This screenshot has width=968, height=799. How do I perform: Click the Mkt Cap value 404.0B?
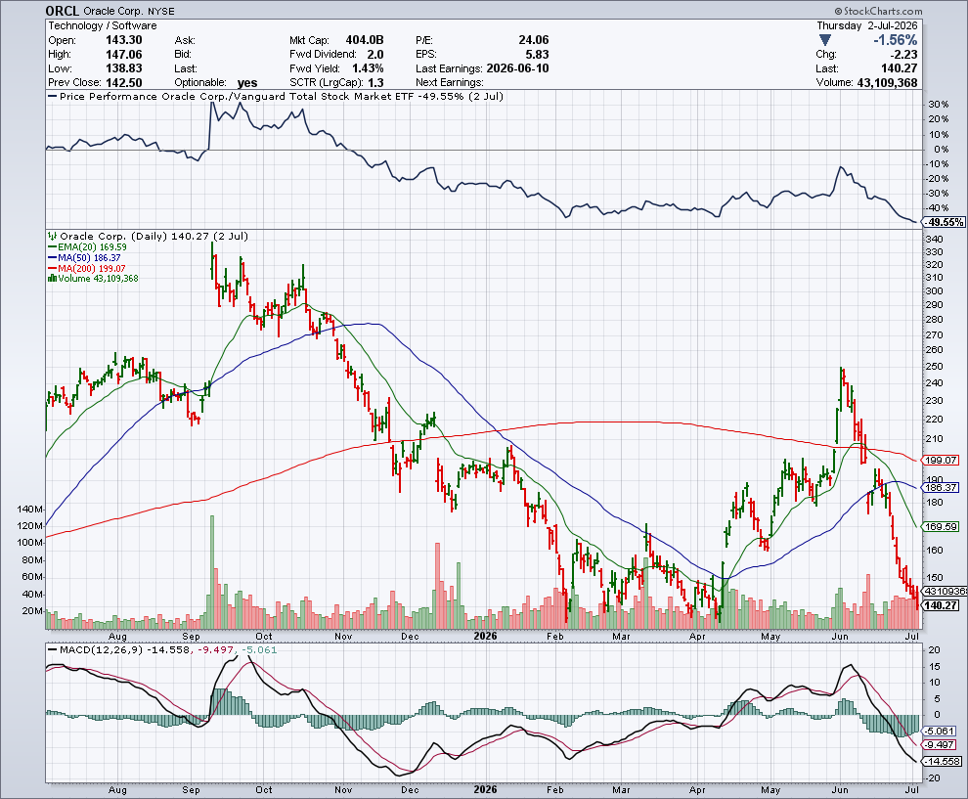365,40
